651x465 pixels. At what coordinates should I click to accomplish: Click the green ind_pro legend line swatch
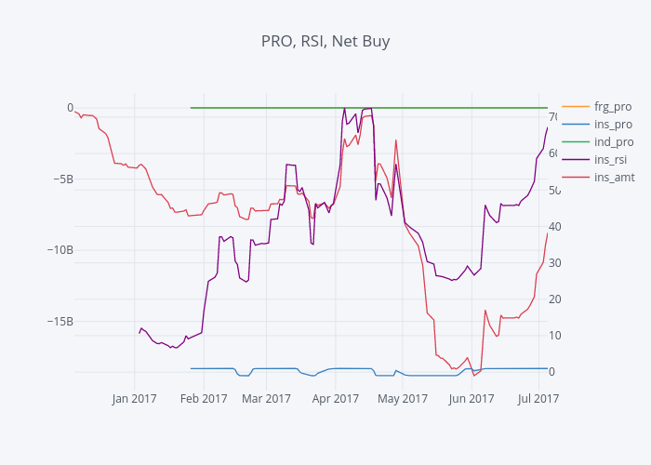pyautogui.click(x=576, y=141)
